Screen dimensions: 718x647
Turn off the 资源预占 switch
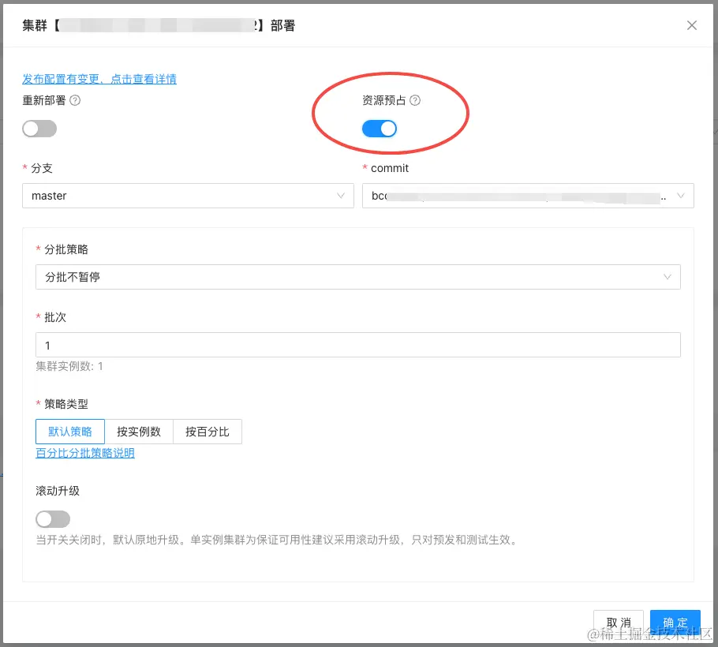tap(380, 129)
